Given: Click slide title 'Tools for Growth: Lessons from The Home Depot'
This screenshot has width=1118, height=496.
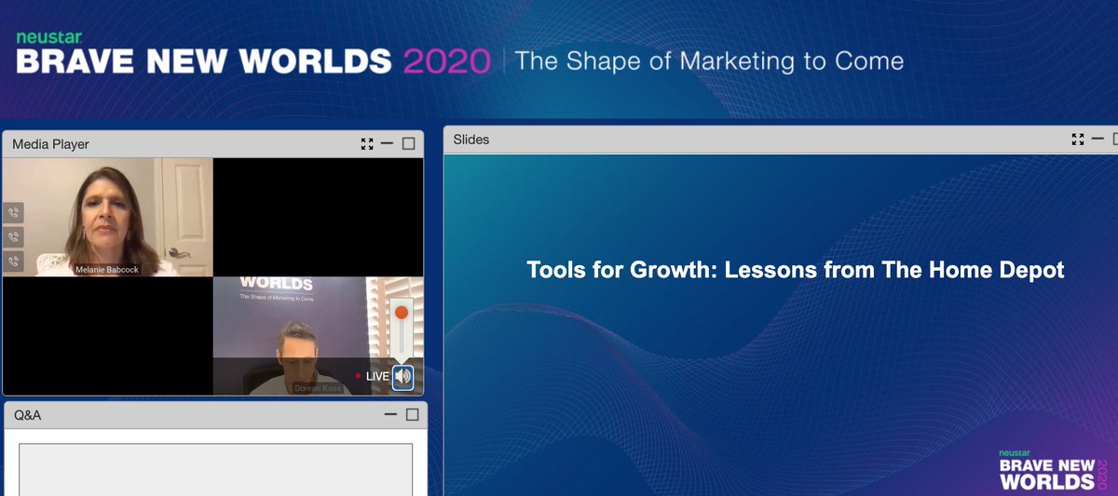Looking at the screenshot, I should pos(795,271).
